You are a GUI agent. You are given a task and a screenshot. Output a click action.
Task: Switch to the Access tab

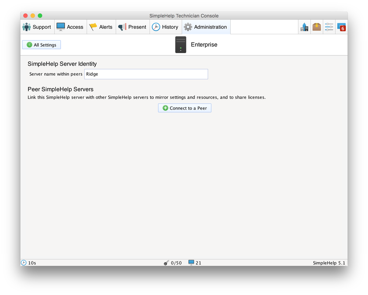click(70, 27)
